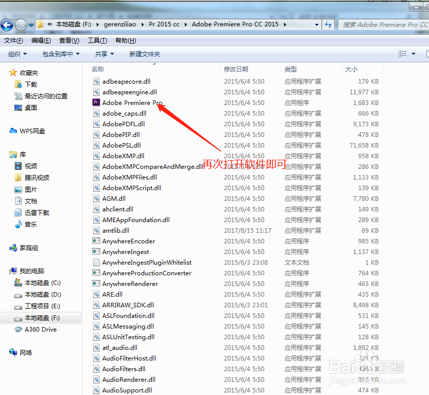Open drive 本地磁盘 (D:)

[x=43, y=295]
